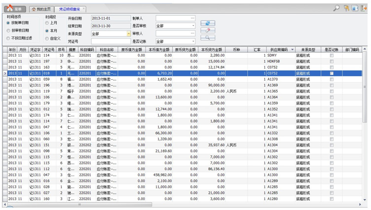Click the 凭证号 input field
The width and height of the screenshot is (371, 210).
pyautogui.click(x=111, y=41)
